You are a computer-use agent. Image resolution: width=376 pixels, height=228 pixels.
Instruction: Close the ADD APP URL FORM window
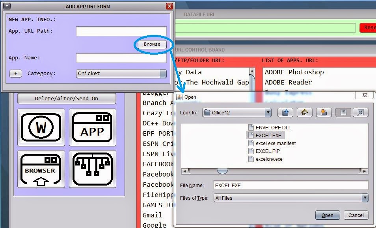(169, 6)
